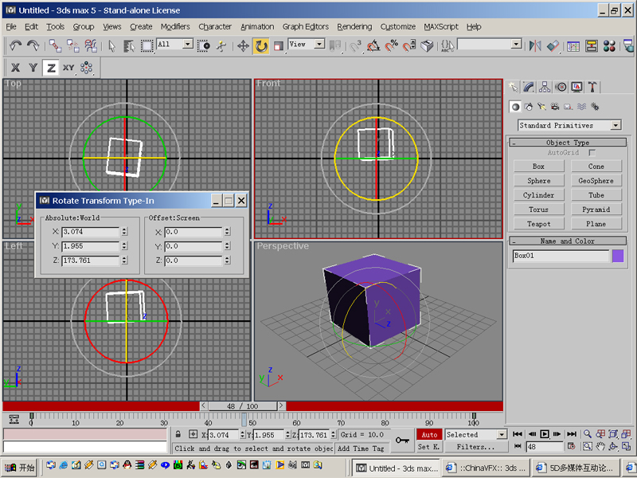
Task: Click the Pyramid primitive button
Action: click(x=596, y=210)
